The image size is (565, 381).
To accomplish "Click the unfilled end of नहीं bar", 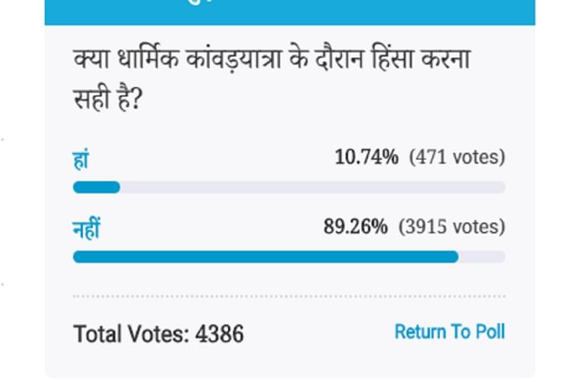I will (x=481, y=256).
